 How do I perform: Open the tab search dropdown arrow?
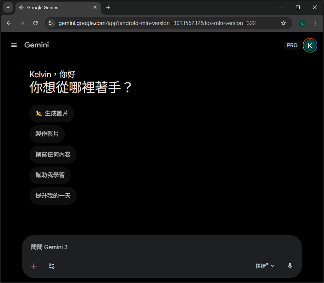(x=8, y=7)
